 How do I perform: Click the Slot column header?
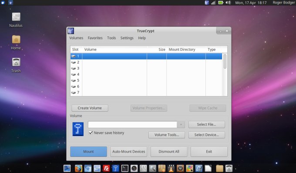pos(76,50)
